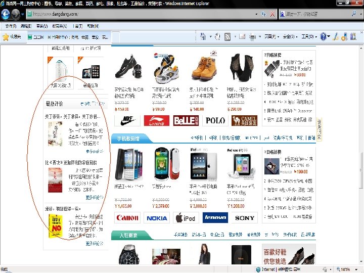Viewport: 364px width, 273px height.
Task: Click the Nike brand logo
Action: [x=127, y=120]
